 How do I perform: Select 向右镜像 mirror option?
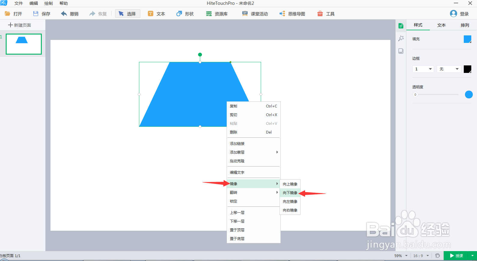[290, 210]
